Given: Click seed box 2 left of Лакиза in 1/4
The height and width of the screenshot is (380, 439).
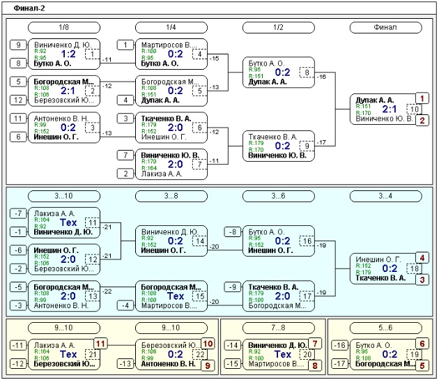Looking at the screenshot, I should click(x=125, y=174).
